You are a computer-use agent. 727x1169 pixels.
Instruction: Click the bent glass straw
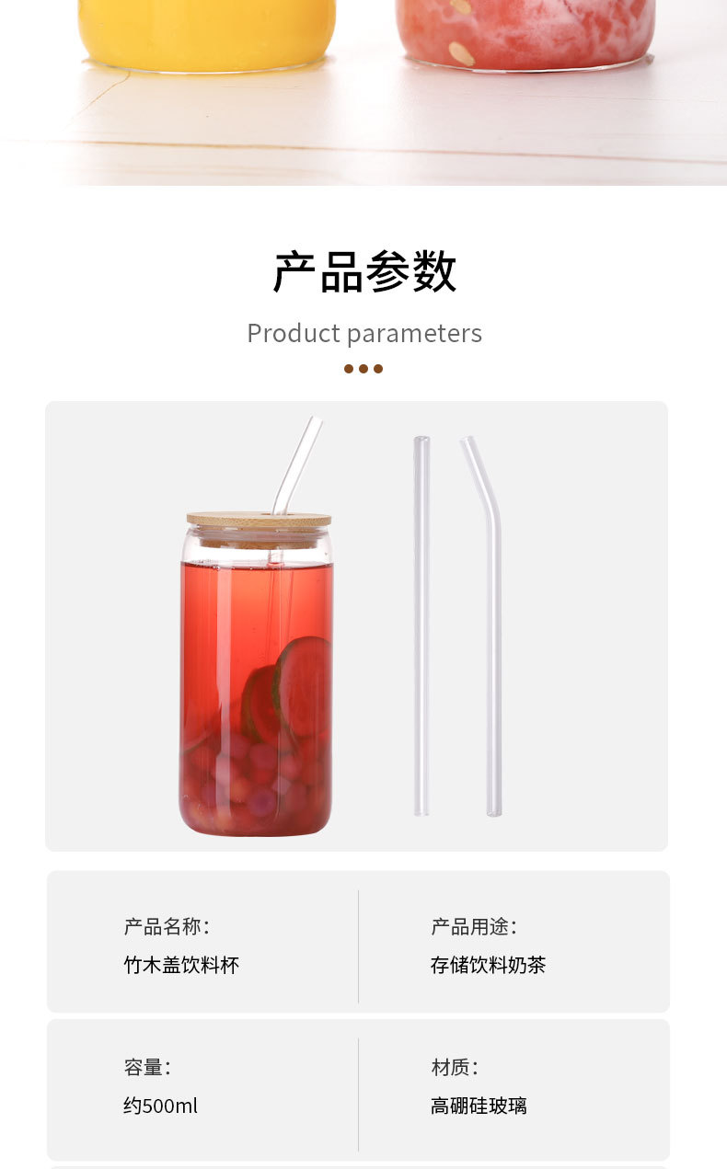click(484, 626)
